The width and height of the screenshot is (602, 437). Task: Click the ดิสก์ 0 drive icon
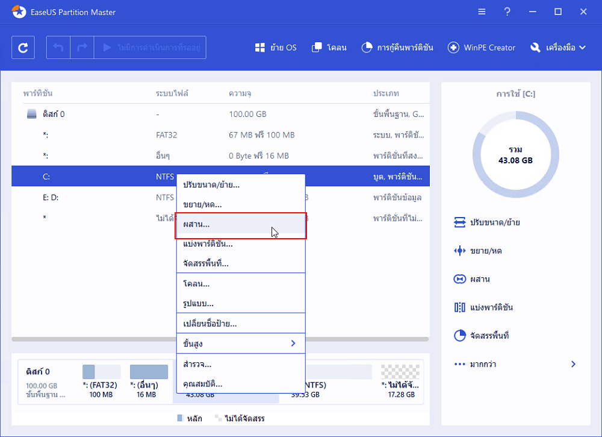32,114
